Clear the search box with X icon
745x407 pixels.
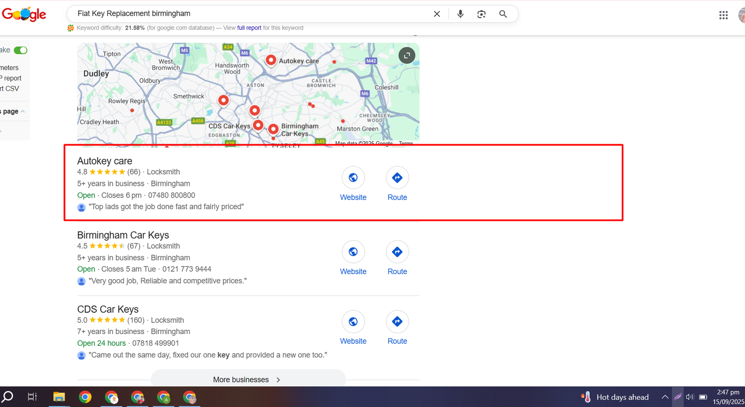(437, 14)
